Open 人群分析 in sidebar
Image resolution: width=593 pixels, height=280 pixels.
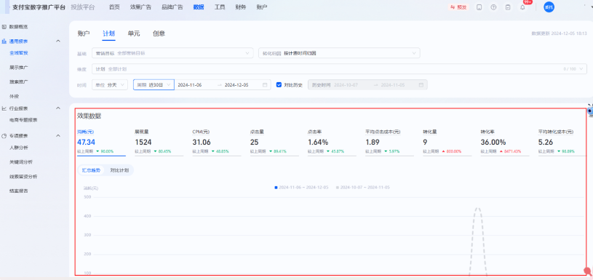(x=18, y=148)
